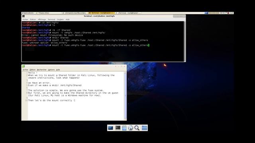Click the terminal title bar text
Viewport: 255px width, 143px height.
(99, 16)
